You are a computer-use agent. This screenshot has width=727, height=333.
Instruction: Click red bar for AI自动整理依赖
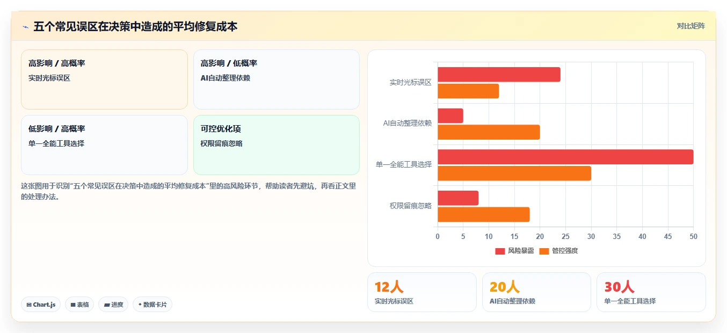pyautogui.click(x=450, y=115)
